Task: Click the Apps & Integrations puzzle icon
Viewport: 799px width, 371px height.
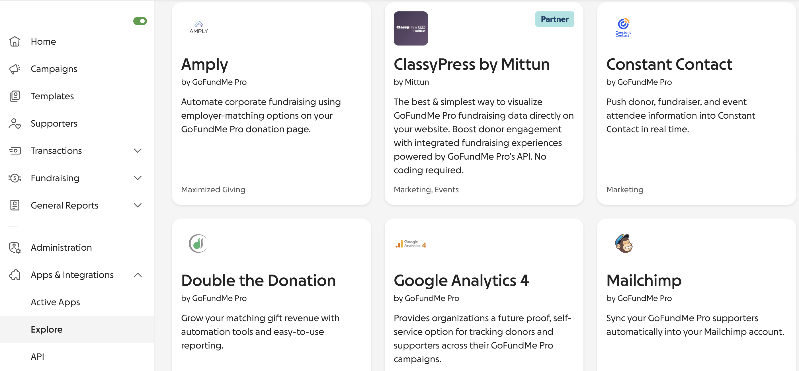Action: click(15, 275)
